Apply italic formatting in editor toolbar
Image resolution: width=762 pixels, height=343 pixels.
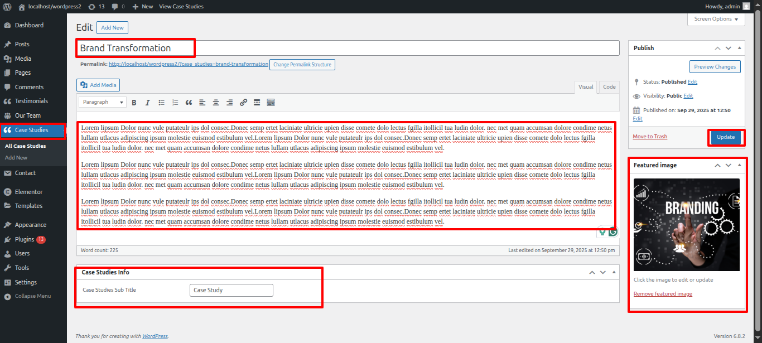pyautogui.click(x=148, y=103)
